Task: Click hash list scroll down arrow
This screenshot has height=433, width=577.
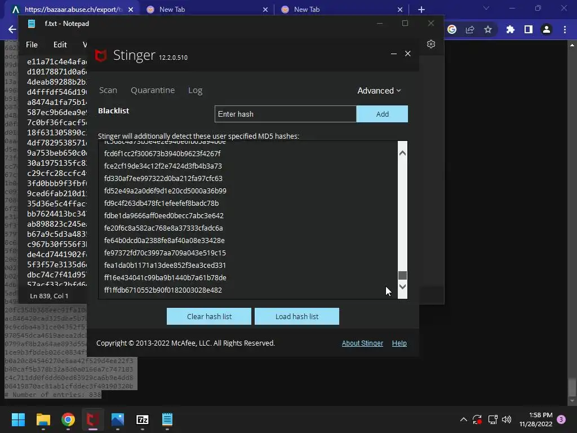Action: (x=402, y=286)
